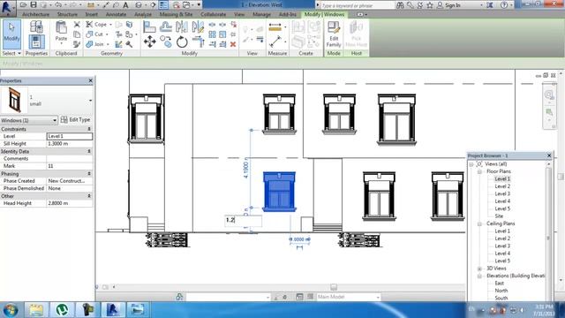Open the Architecture ribbon tab
The height and width of the screenshot is (318, 565).
coord(35,14)
